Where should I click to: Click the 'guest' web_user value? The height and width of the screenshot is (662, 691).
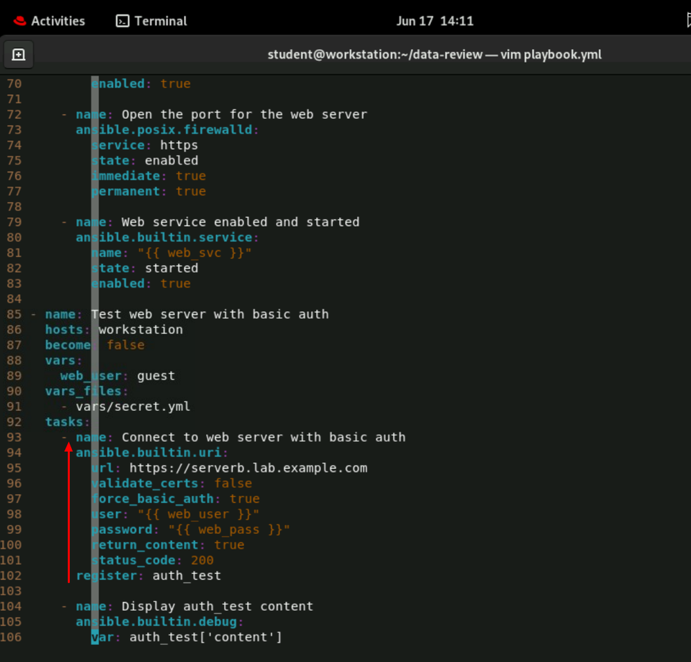pos(156,376)
